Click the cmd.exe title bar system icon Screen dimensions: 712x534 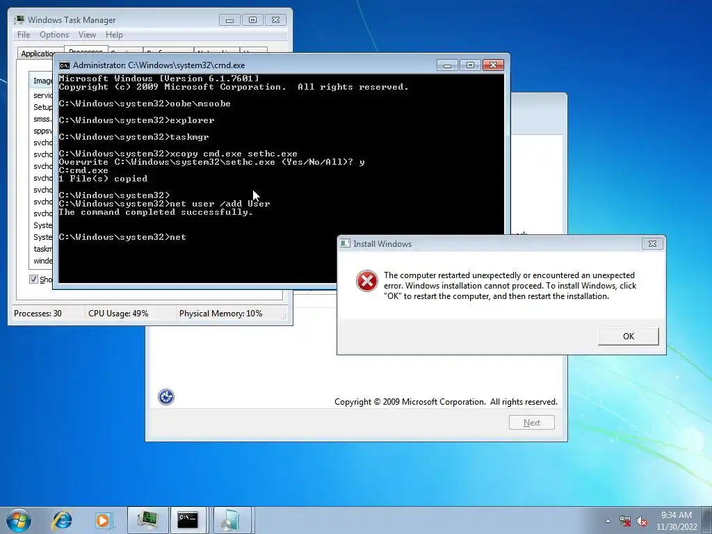click(65, 65)
